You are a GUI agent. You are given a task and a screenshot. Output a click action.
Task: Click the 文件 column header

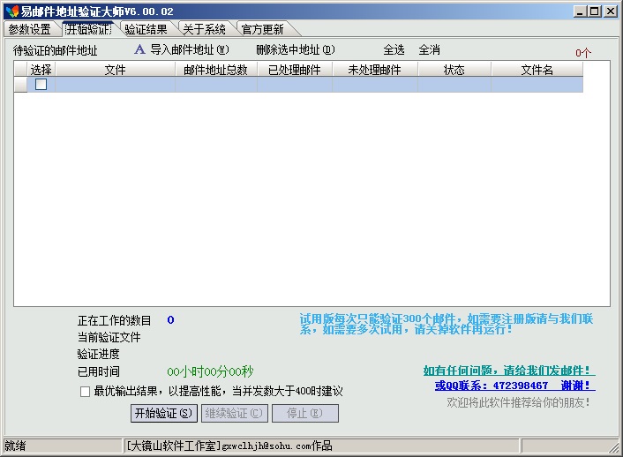point(115,70)
